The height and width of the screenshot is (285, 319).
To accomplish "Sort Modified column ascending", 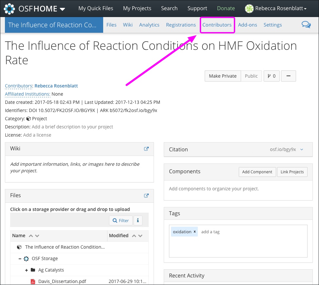I will pyautogui.click(x=134, y=236).
